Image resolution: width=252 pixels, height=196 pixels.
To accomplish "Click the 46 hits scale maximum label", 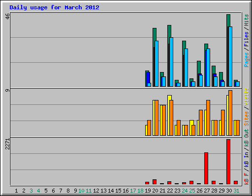I will [7, 16].
